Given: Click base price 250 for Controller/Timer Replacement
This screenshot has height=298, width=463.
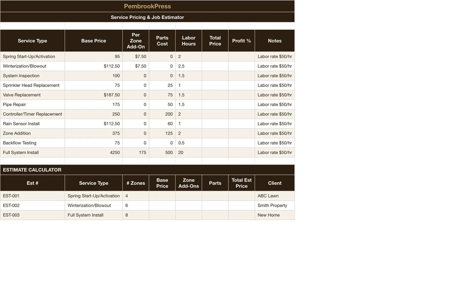Looking at the screenshot, I should coord(94,114).
